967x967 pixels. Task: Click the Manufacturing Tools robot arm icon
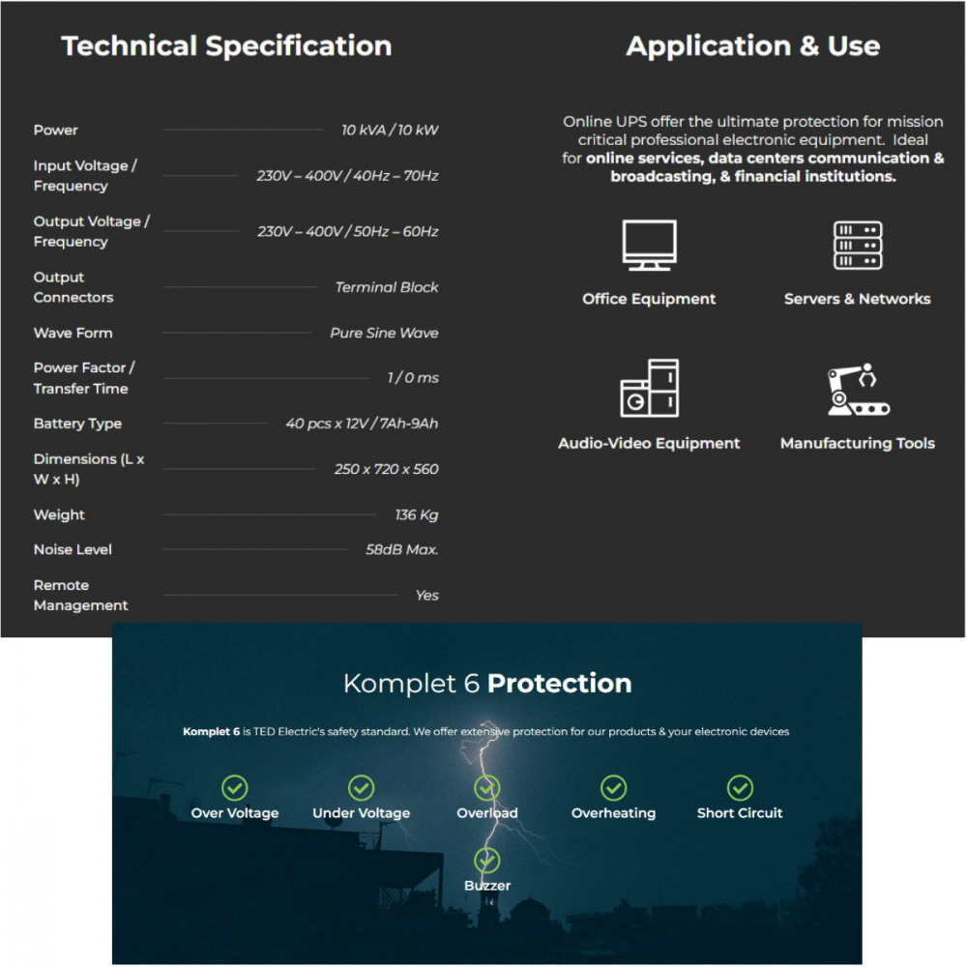tap(858, 389)
